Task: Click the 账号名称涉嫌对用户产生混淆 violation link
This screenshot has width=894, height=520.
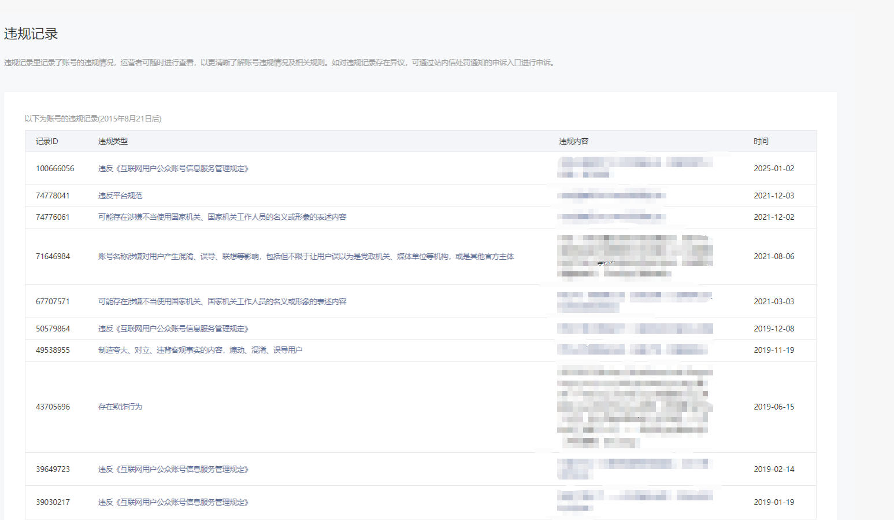Action: [x=306, y=256]
